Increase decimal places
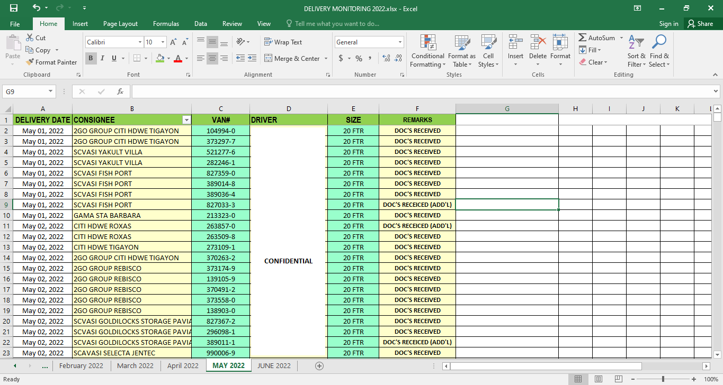The height and width of the screenshot is (385, 723). (x=386, y=58)
